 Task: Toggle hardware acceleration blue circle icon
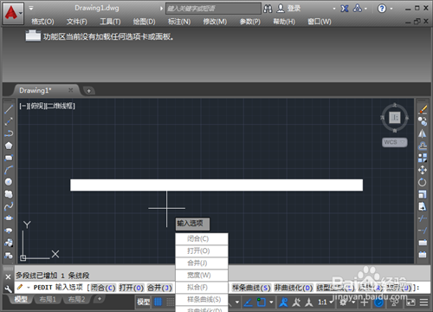coord(378,302)
